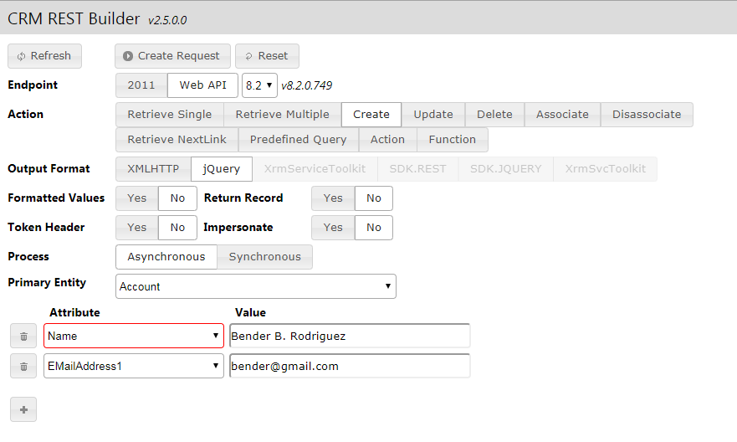This screenshot has width=737, height=442.
Task: Choose the Associate action
Action: coord(563,114)
